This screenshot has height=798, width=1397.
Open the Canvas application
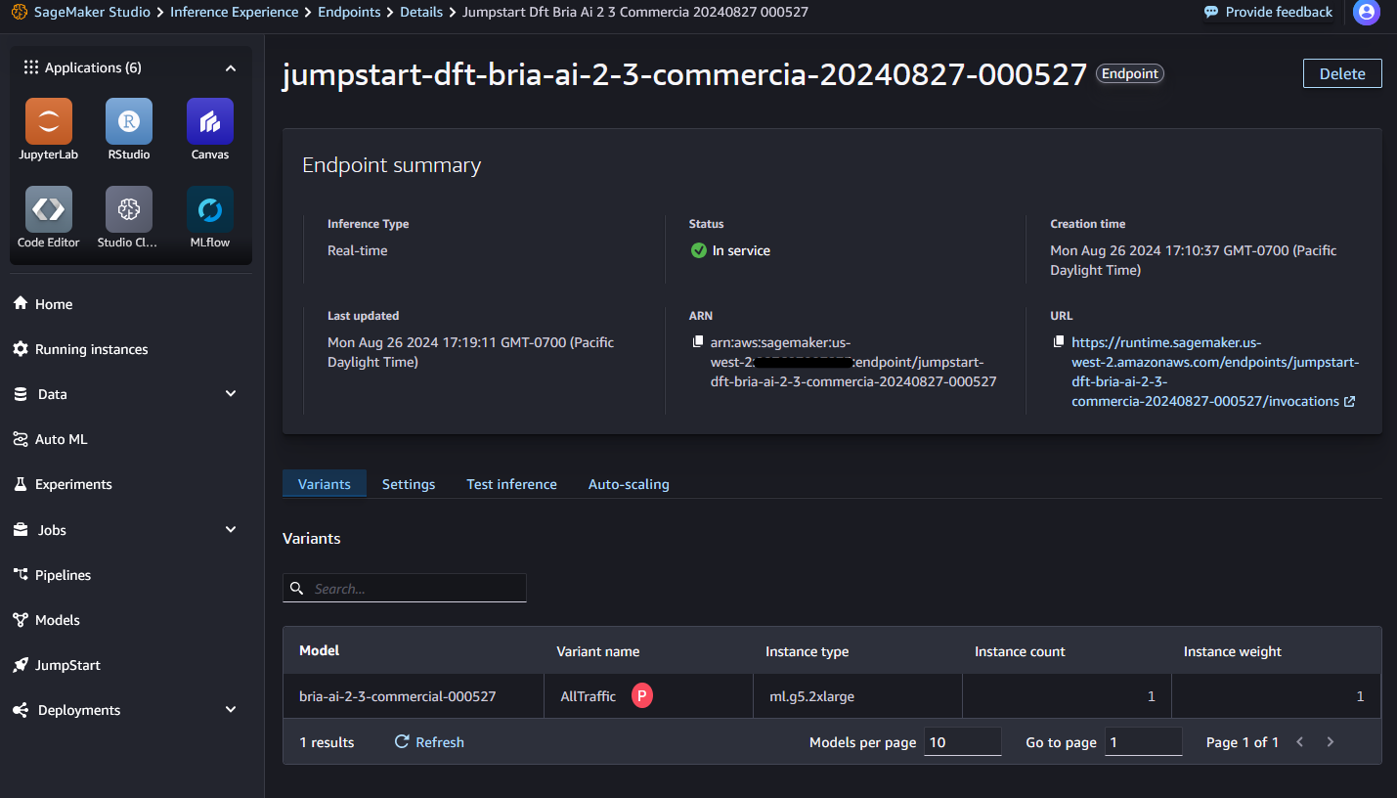point(210,121)
